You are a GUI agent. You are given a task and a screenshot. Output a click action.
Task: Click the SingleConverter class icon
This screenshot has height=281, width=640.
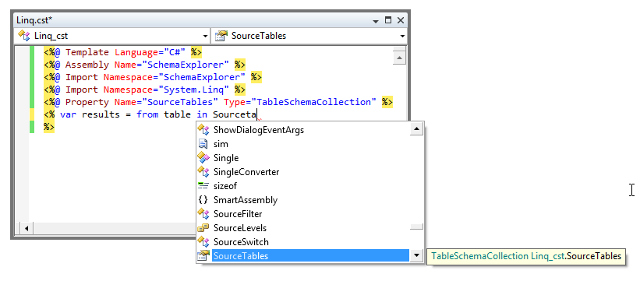(203, 172)
